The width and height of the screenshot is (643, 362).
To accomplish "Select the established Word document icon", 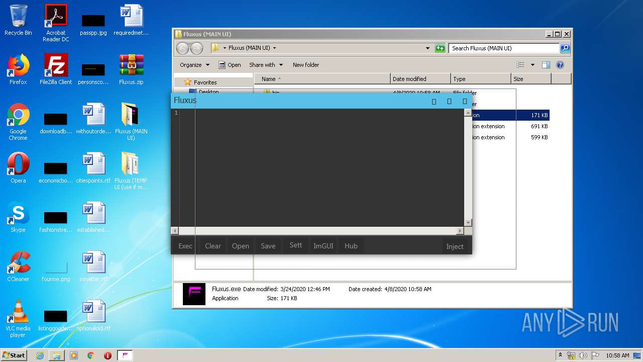I will 93,217.
